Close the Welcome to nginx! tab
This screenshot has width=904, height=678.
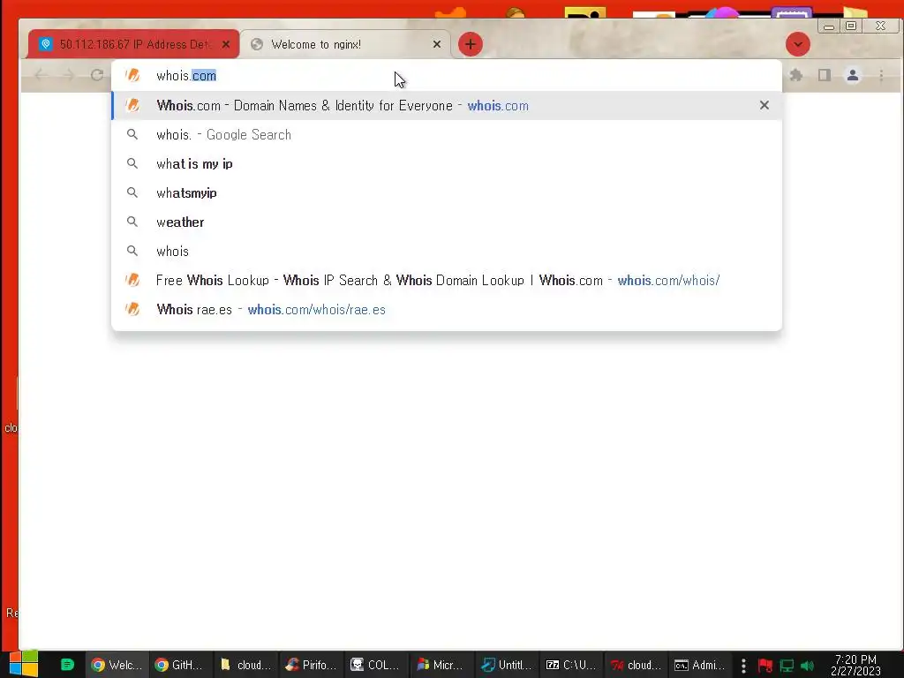coord(437,44)
